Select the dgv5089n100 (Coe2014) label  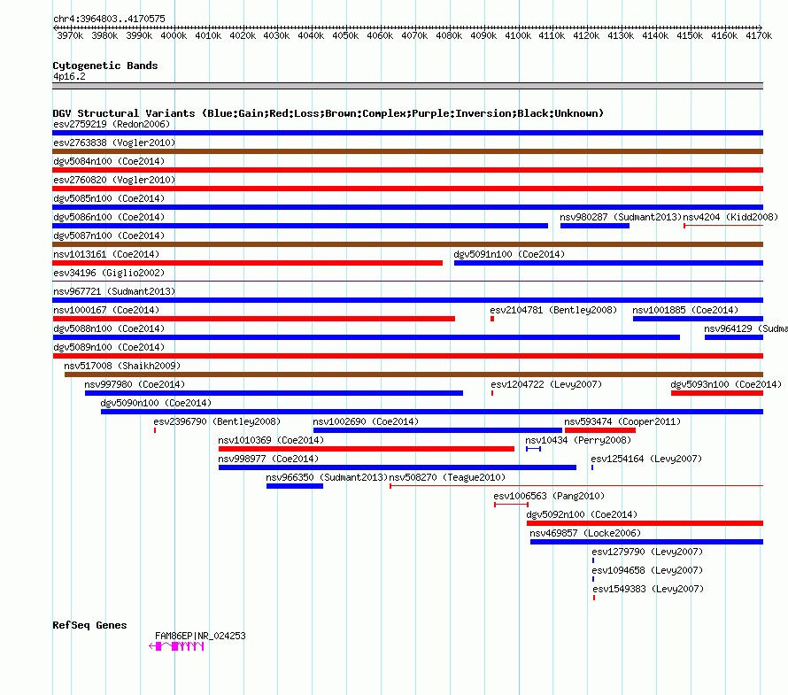(109, 347)
